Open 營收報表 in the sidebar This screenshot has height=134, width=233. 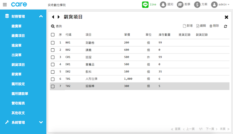pos(18,103)
